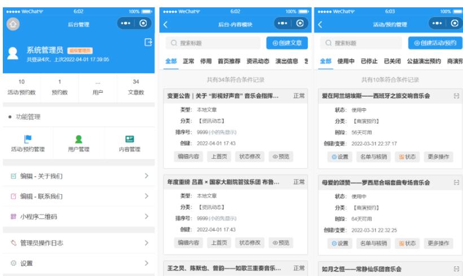
Task: Select 全部 tab in content module
Action: pyautogui.click(x=171, y=61)
